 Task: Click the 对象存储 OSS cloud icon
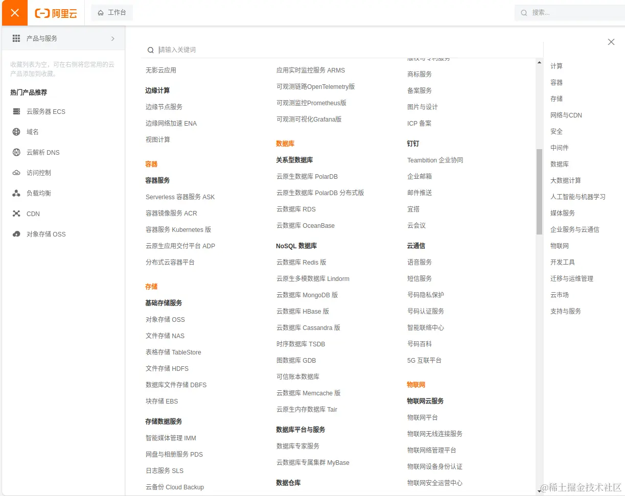(x=16, y=234)
